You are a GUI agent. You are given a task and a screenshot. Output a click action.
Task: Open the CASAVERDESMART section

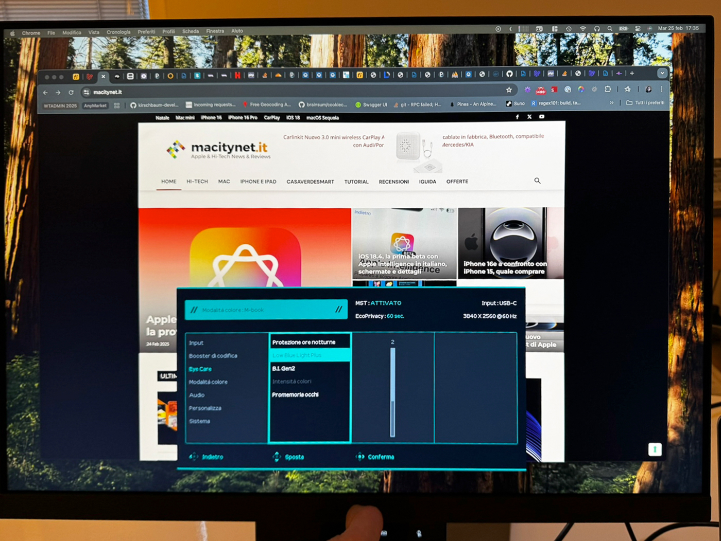tap(310, 182)
